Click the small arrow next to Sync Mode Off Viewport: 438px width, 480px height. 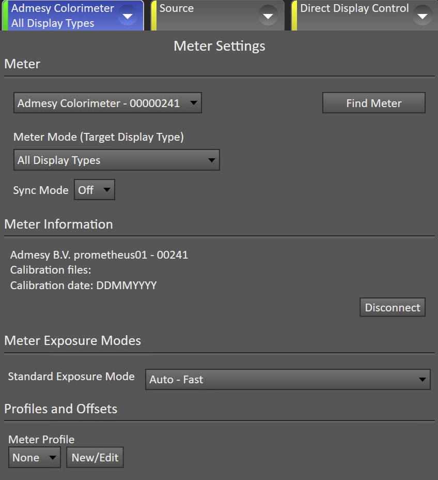[x=107, y=190]
